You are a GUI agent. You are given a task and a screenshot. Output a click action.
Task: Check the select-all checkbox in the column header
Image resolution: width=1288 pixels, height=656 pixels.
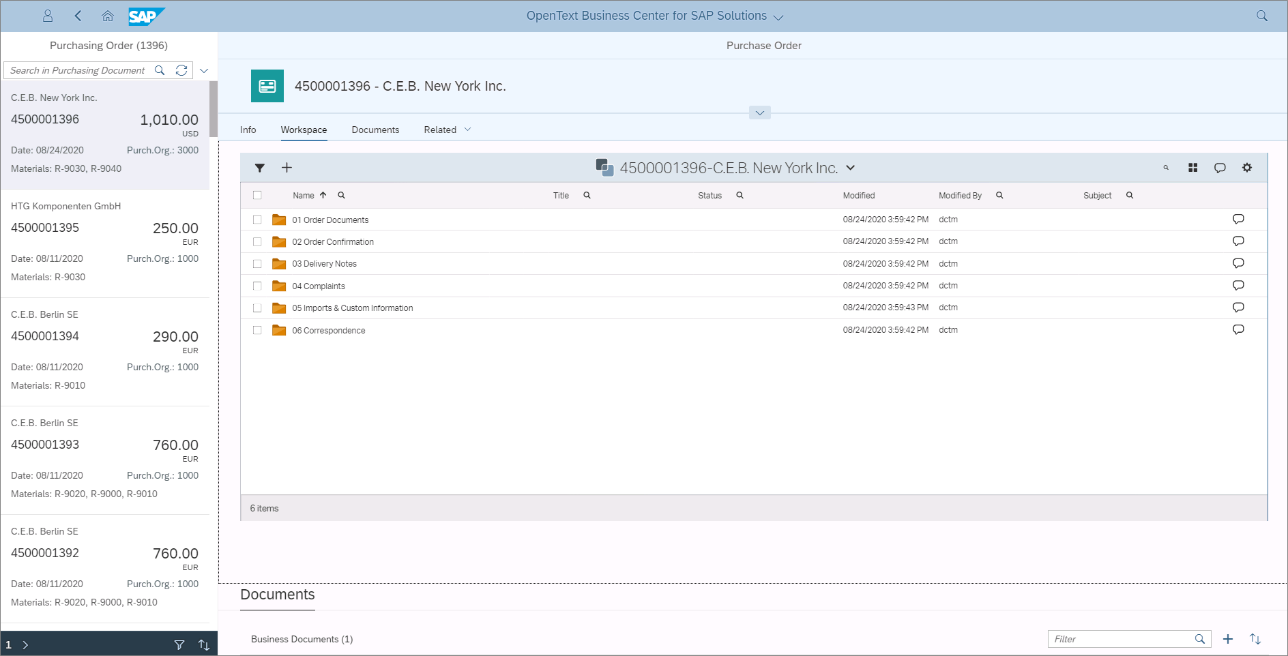[257, 195]
